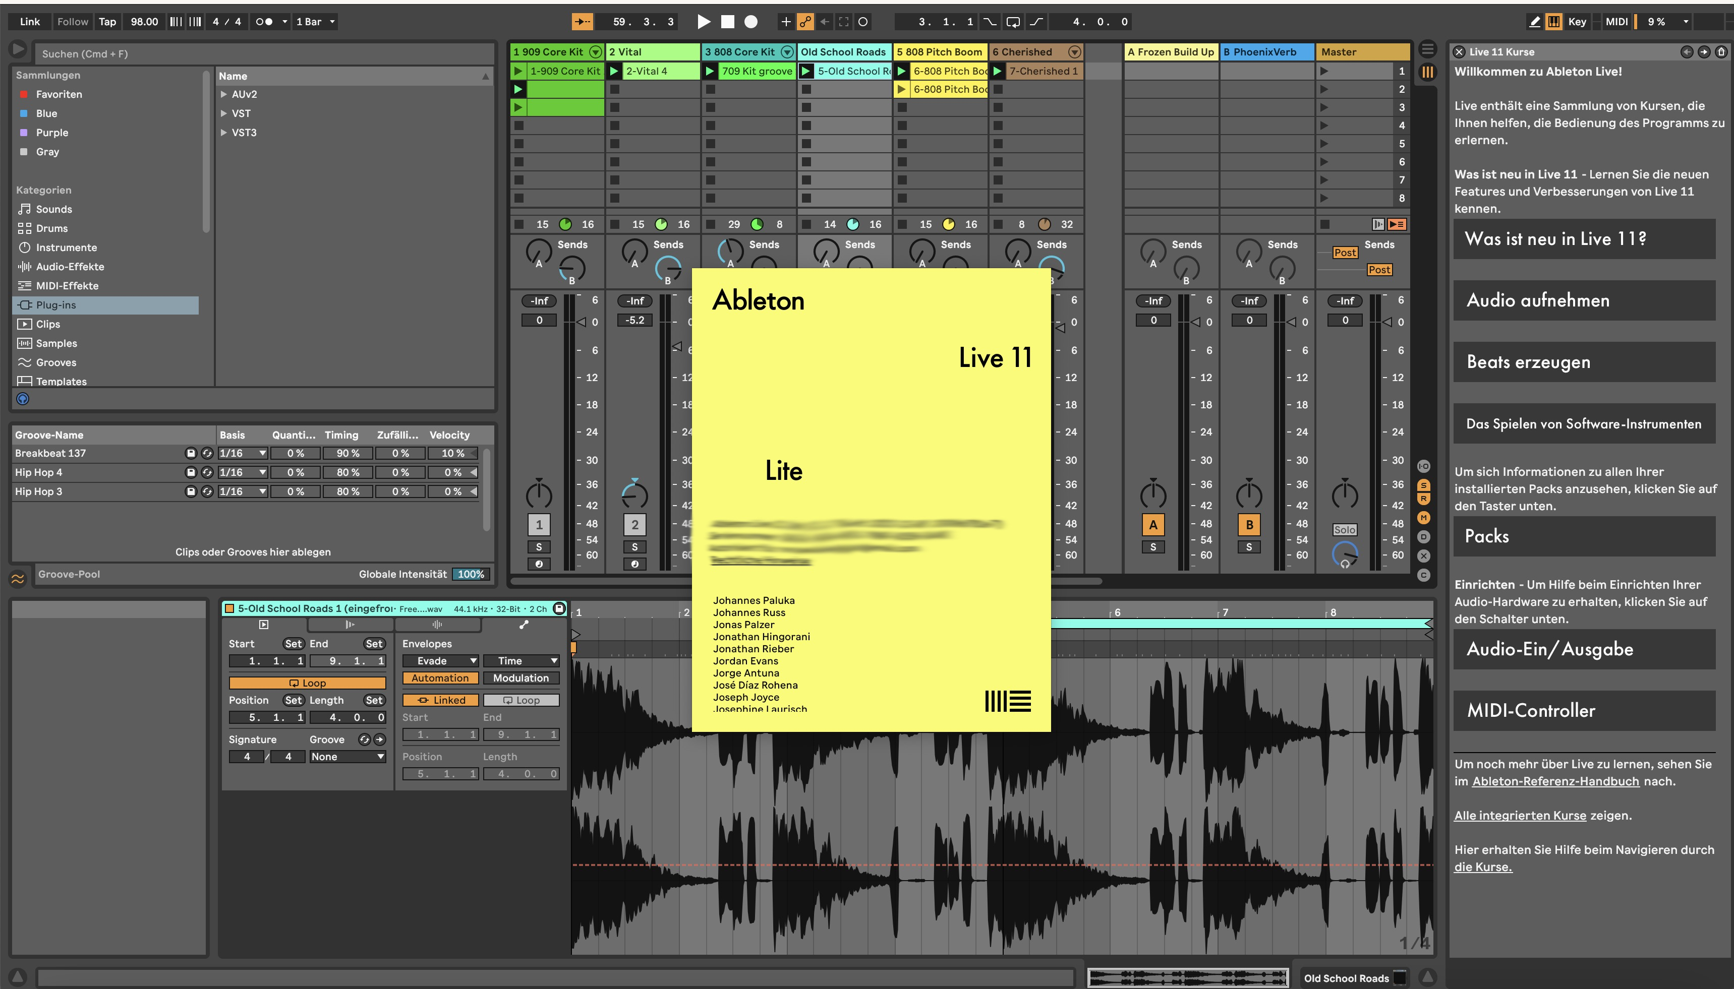
Task: Click the Hot-Swap Groove circular arrows icon
Action: 365,739
